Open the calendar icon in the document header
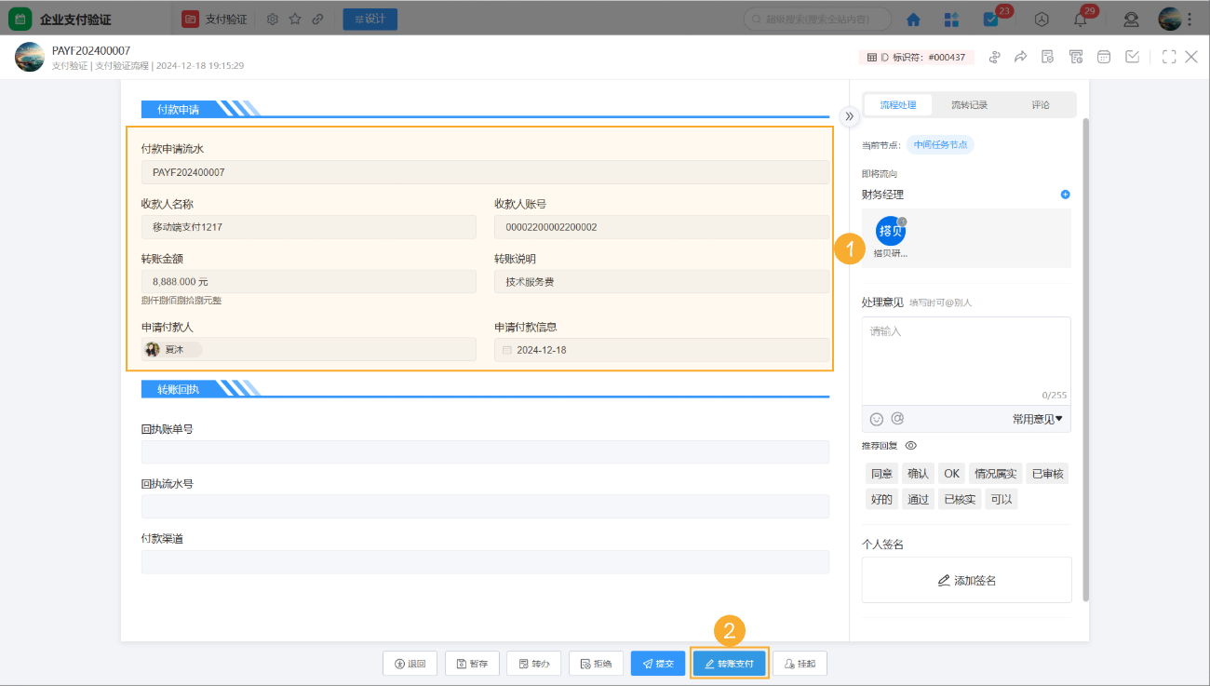 [1104, 57]
